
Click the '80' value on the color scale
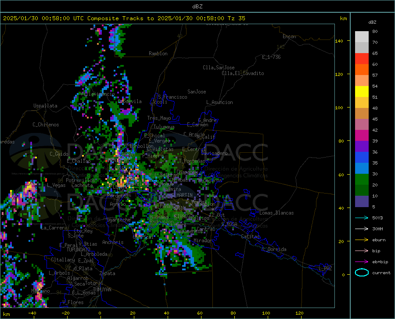click(x=375, y=32)
